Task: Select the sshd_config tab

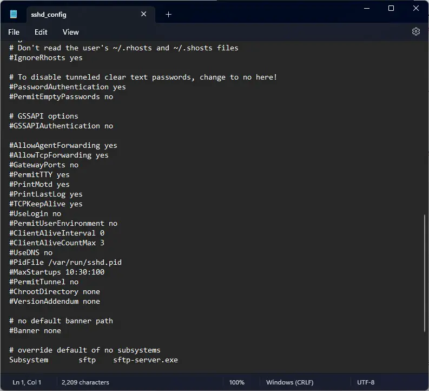Action: [x=91, y=15]
